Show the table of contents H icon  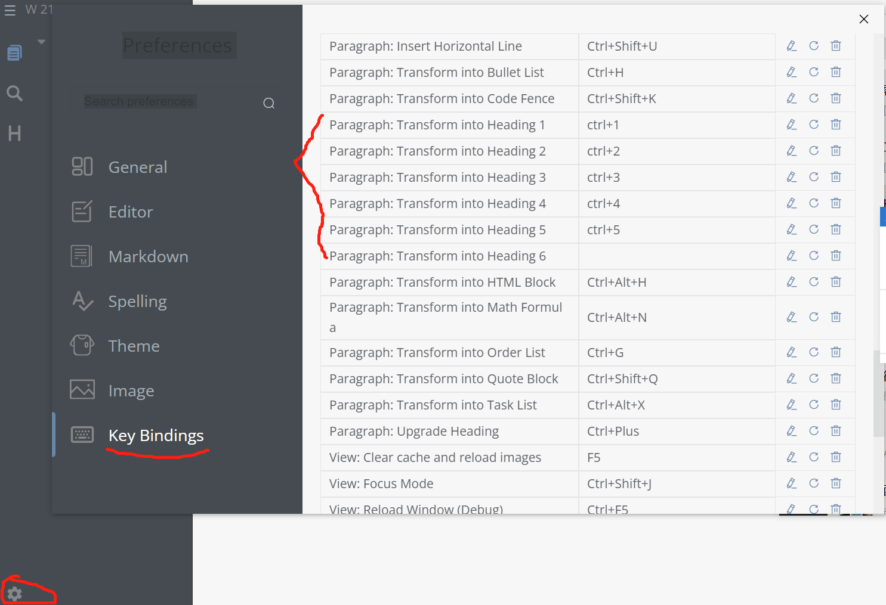pyautogui.click(x=14, y=133)
